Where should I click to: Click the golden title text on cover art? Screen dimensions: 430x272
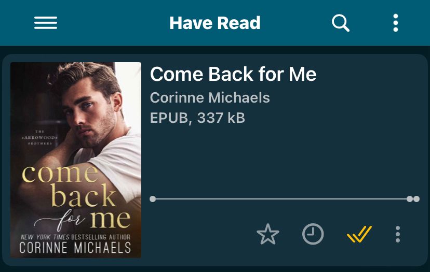click(x=76, y=196)
